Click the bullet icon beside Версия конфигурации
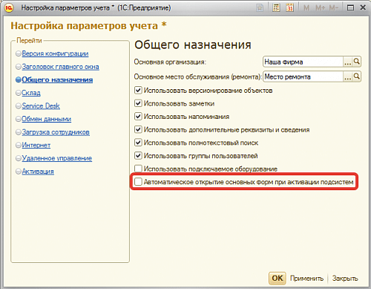The width and height of the screenshot is (371, 289). pyautogui.click(x=19, y=53)
